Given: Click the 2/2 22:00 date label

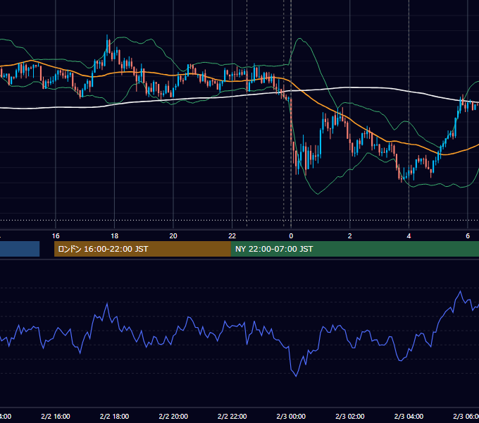Looking at the screenshot, I should [x=232, y=416].
